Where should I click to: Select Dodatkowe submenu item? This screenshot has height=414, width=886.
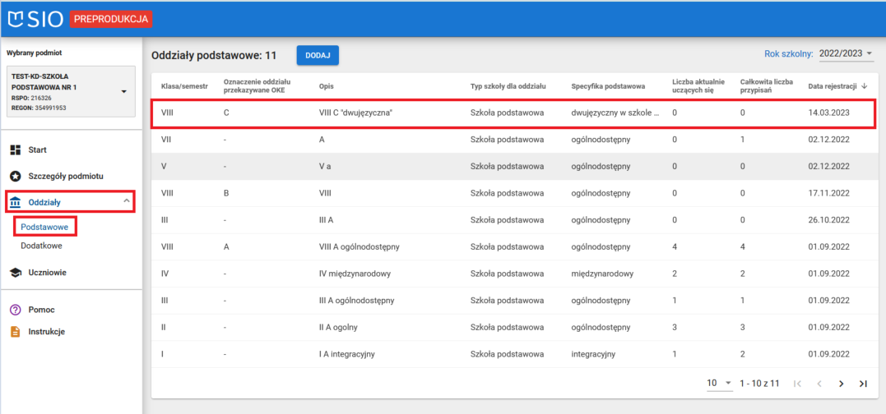pyautogui.click(x=41, y=246)
